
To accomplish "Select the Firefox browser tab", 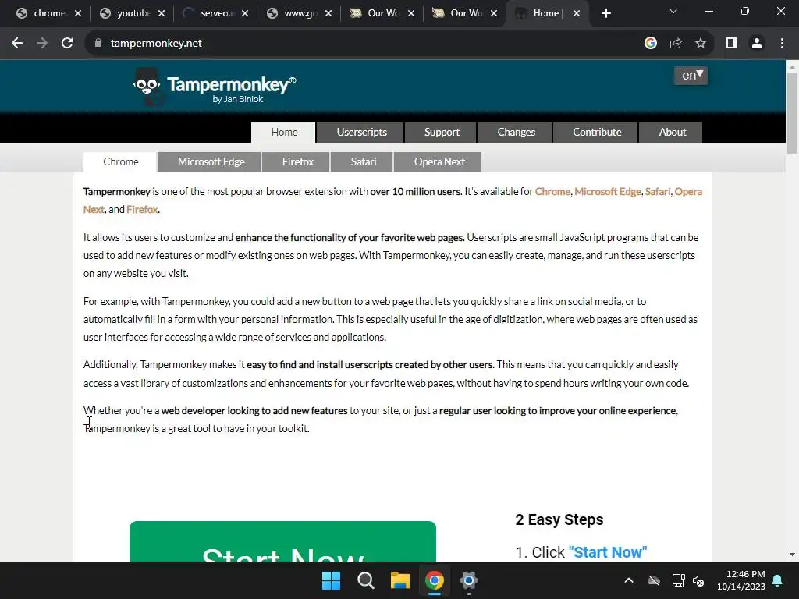I will (x=297, y=162).
